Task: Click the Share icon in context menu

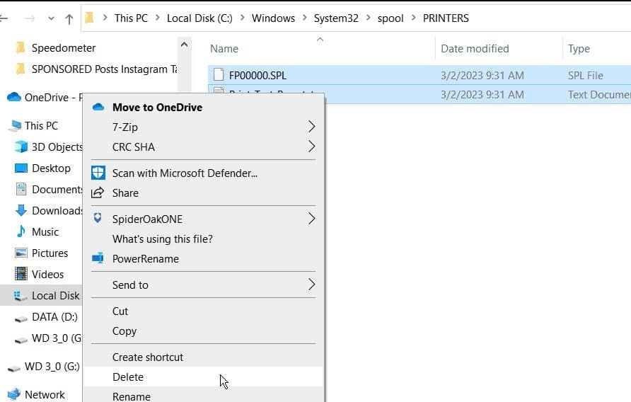Action: tap(98, 193)
